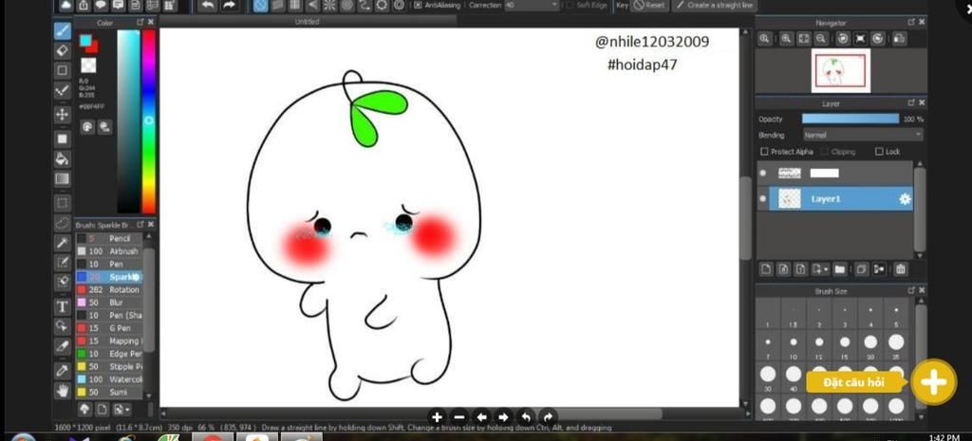The image size is (972, 441).
Task: Select the rectangular Select tool
Action: [x=62, y=203]
